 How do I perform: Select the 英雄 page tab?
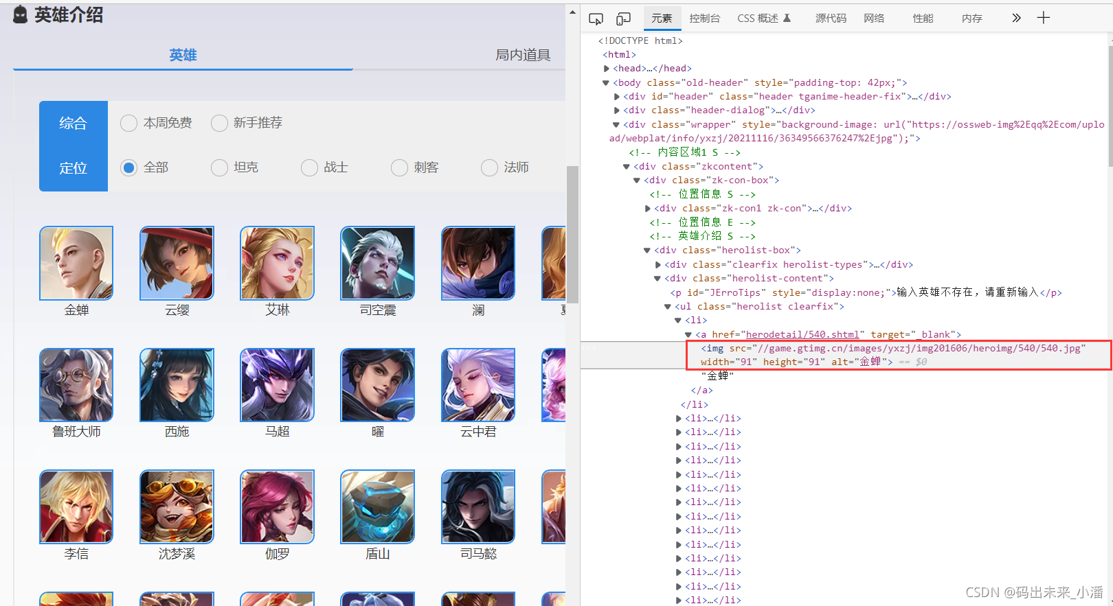point(183,55)
